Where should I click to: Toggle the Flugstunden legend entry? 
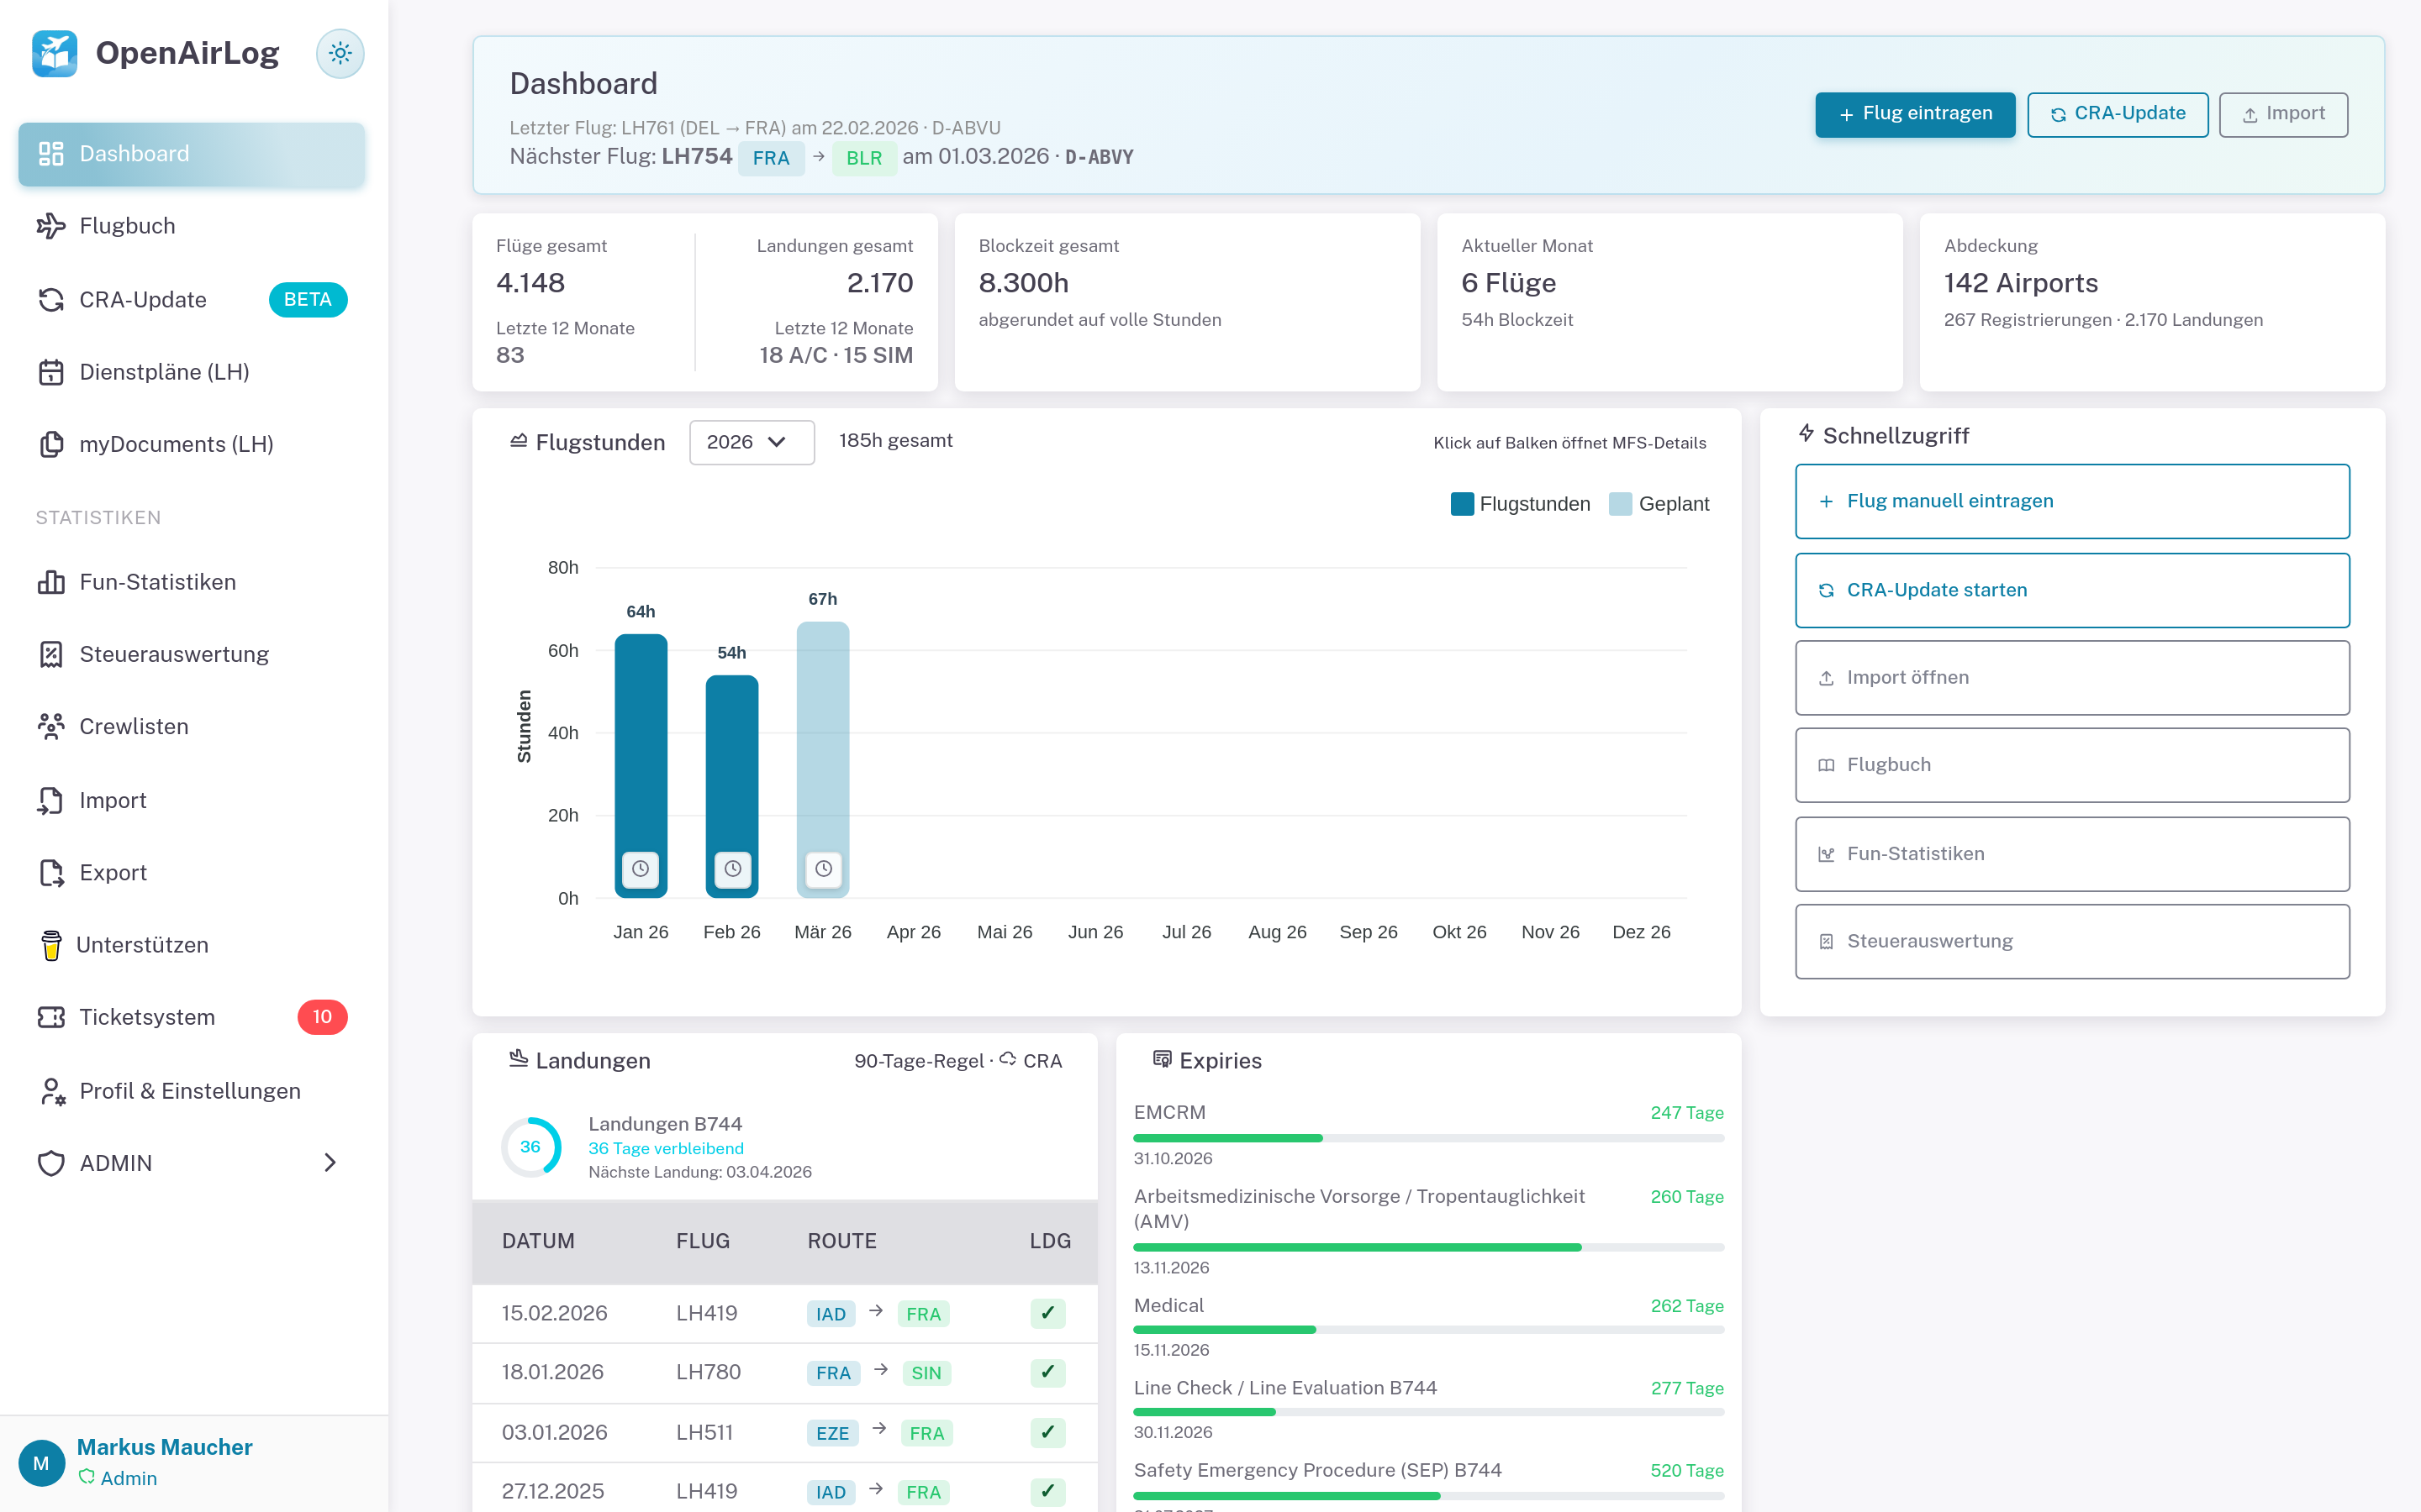(x=1521, y=504)
